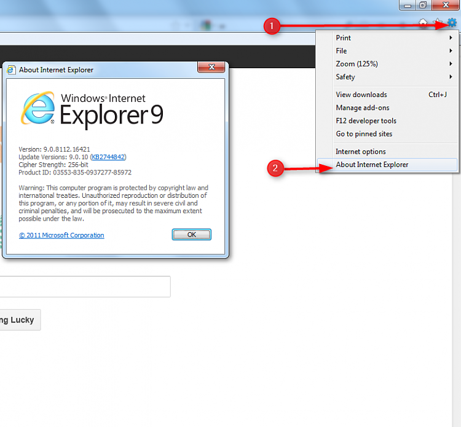Minimize the browser window
Screen dimensions: 461x427
(408, 5)
